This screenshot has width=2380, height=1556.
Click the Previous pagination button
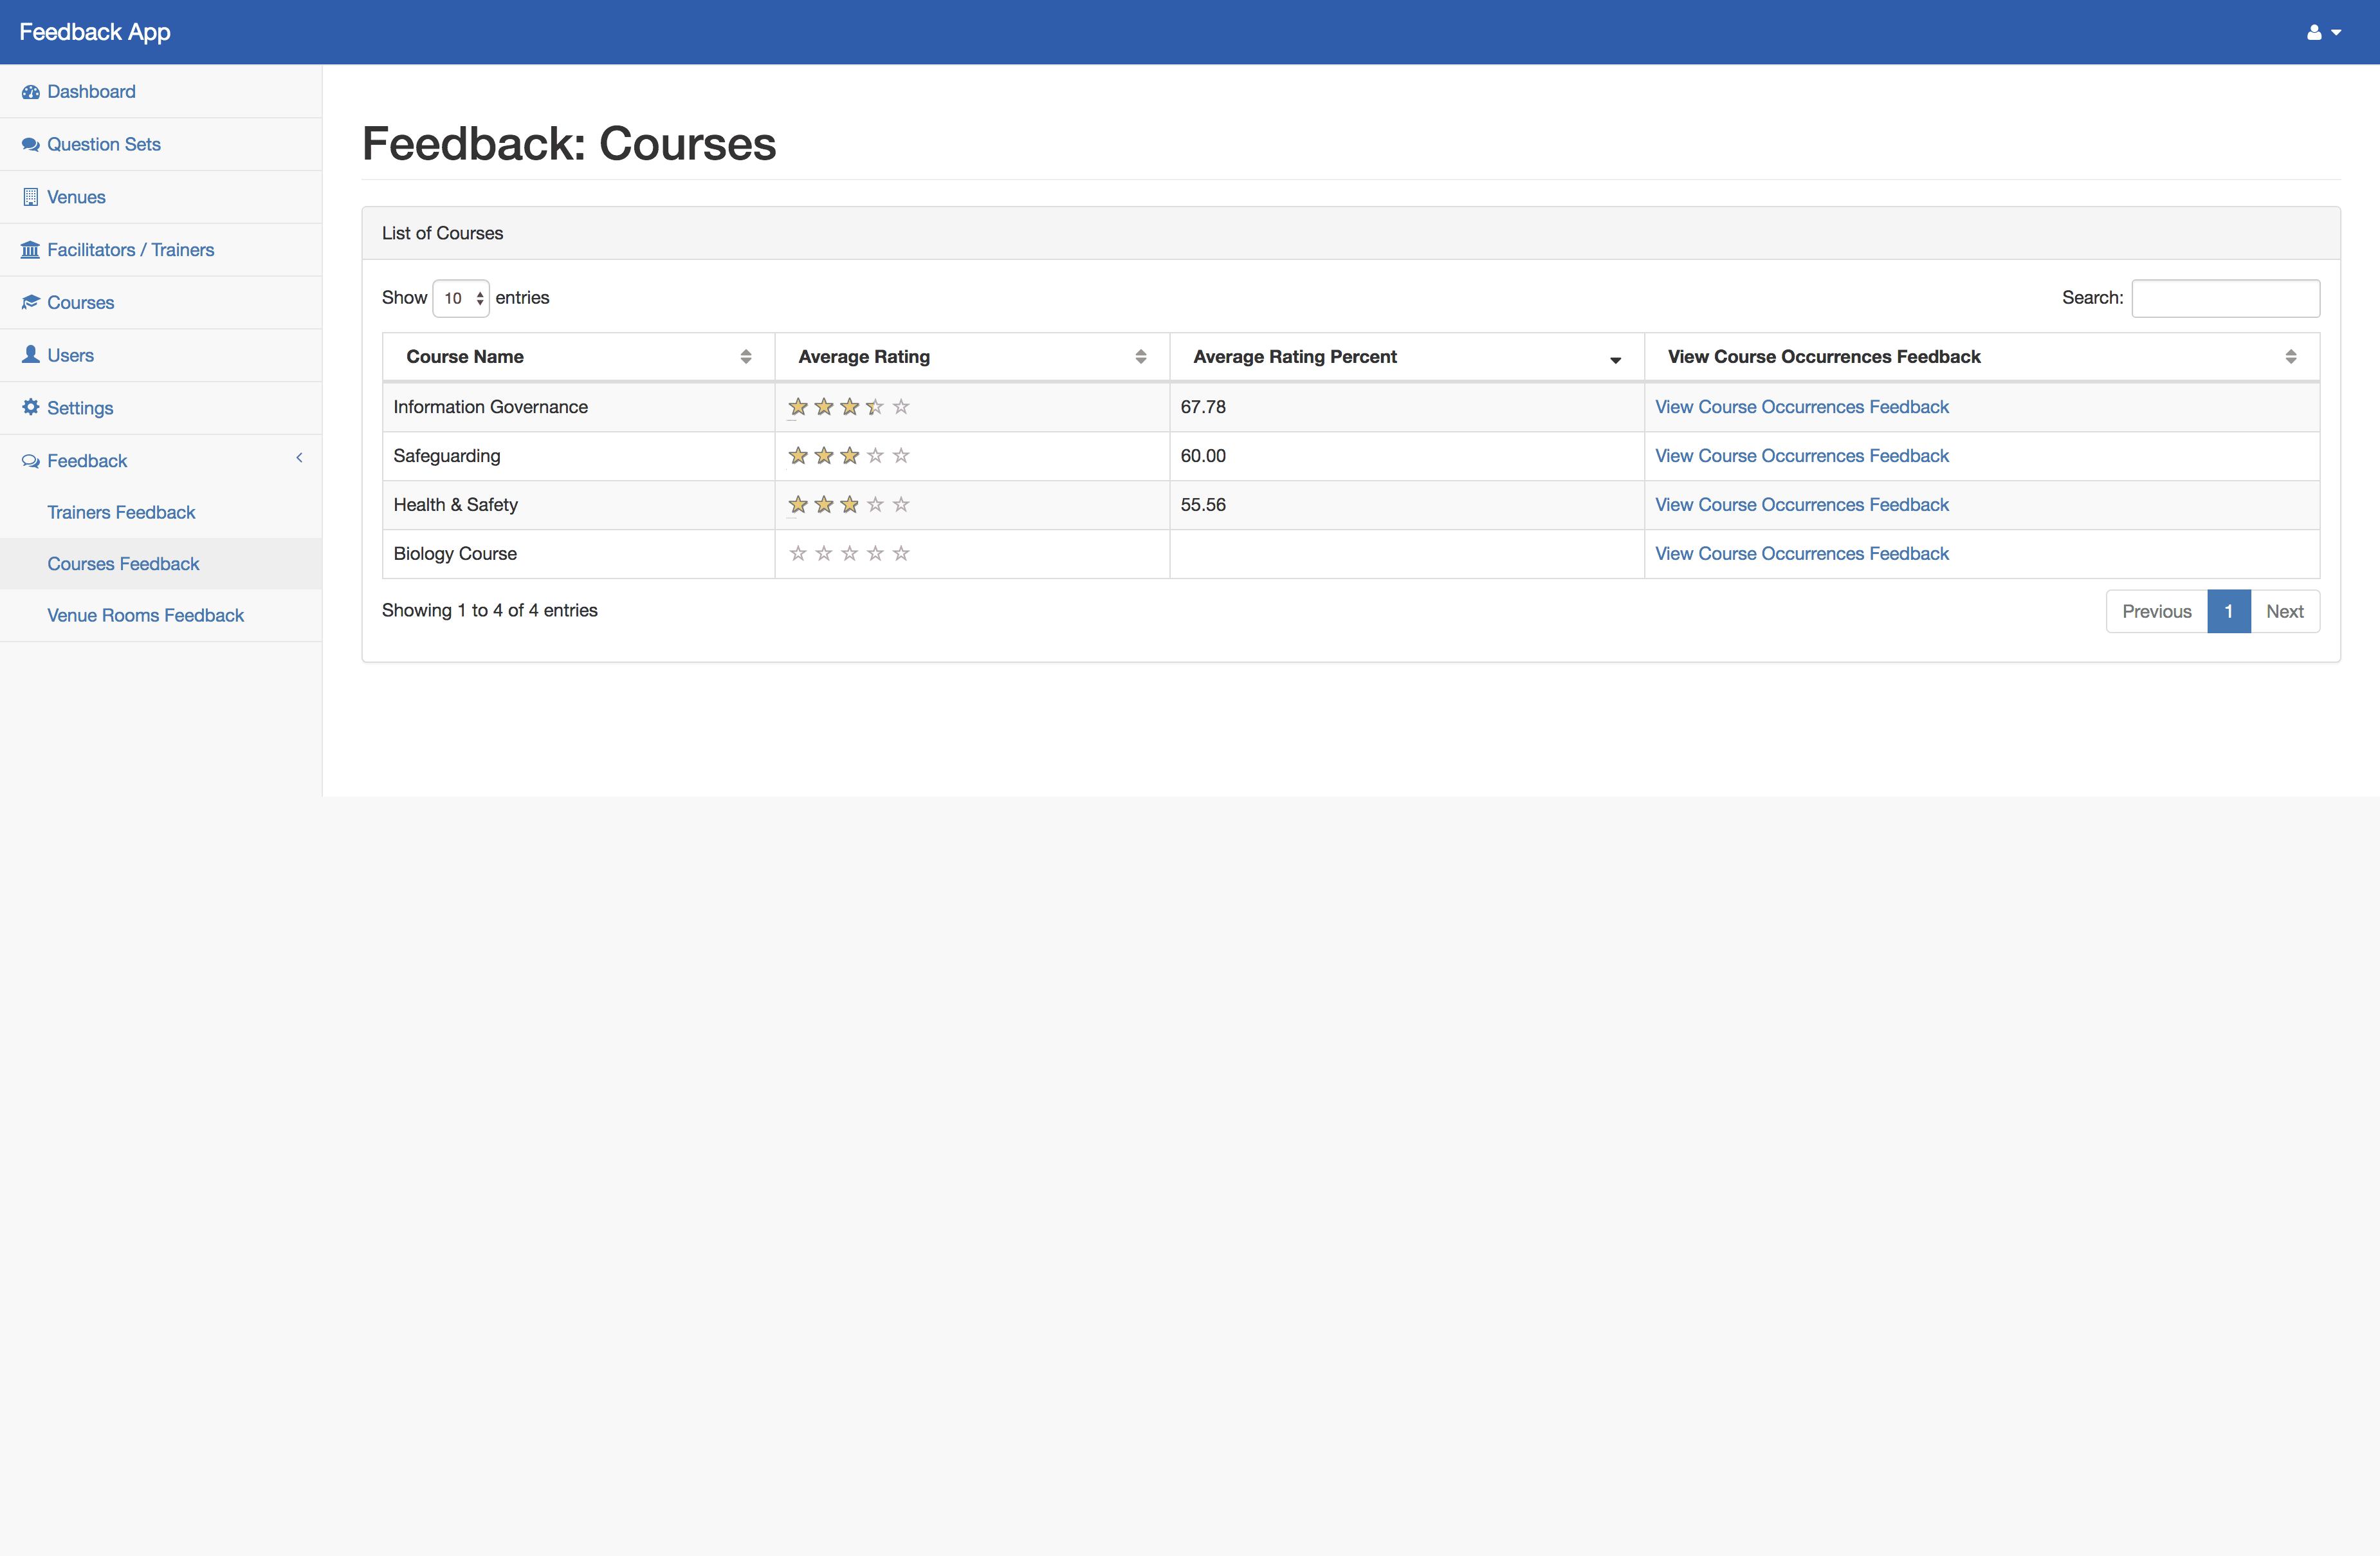pos(2157,611)
